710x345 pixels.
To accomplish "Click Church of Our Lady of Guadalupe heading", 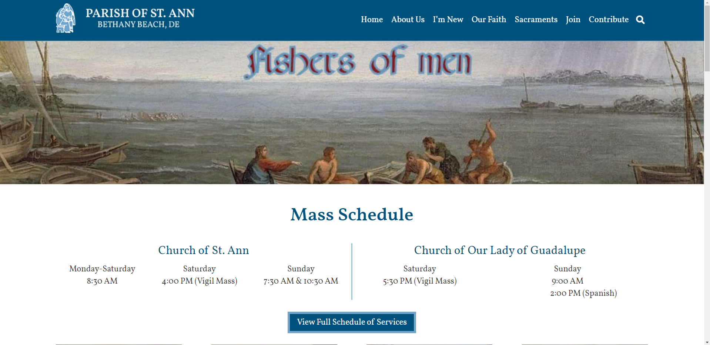I will coord(499,250).
